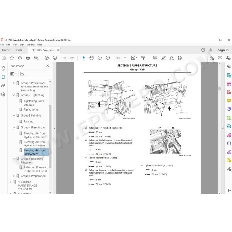
Task: Open Releasing Pressure in Hydraulic Circuit bookmark
Action: (x=35, y=169)
